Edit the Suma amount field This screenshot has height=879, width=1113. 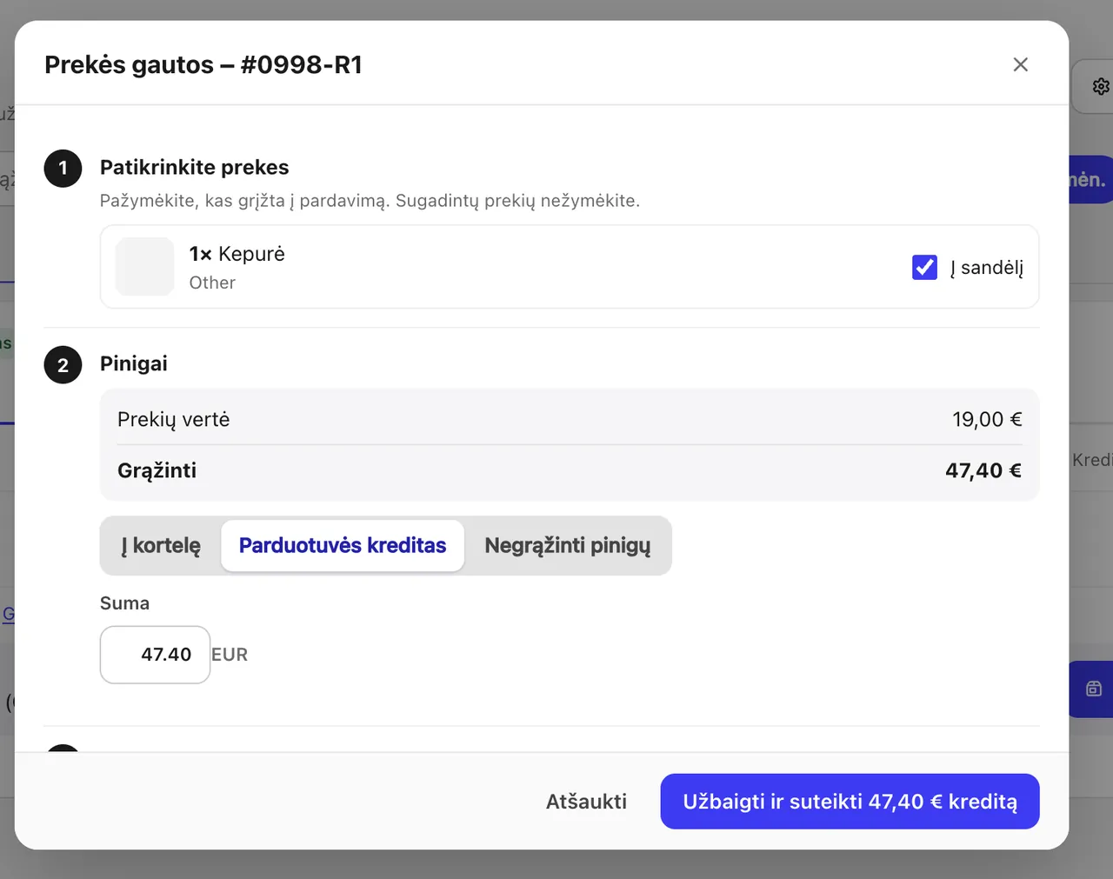click(x=155, y=655)
